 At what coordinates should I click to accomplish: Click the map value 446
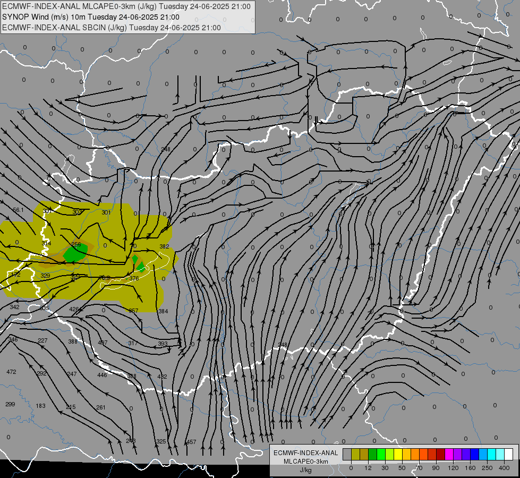102,375
